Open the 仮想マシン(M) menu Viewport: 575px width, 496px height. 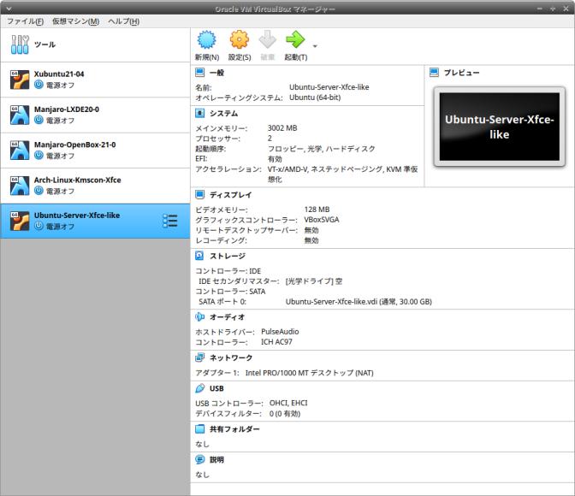coord(75,21)
